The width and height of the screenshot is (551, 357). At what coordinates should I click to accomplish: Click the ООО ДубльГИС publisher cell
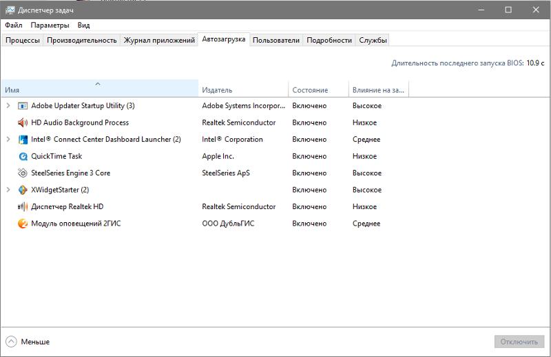[228, 224]
